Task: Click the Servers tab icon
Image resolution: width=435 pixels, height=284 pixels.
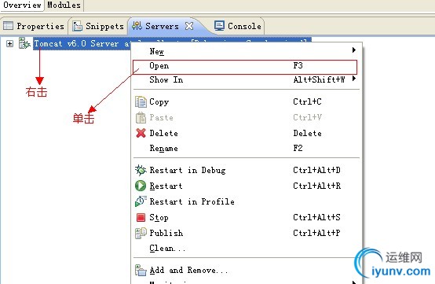Action: (x=137, y=26)
